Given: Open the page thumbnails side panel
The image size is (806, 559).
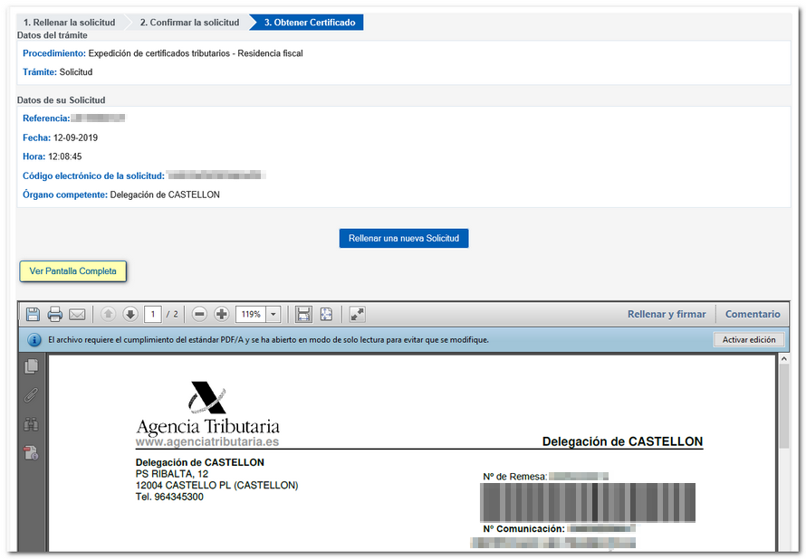Looking at the screenshot, I should point(32,366).
